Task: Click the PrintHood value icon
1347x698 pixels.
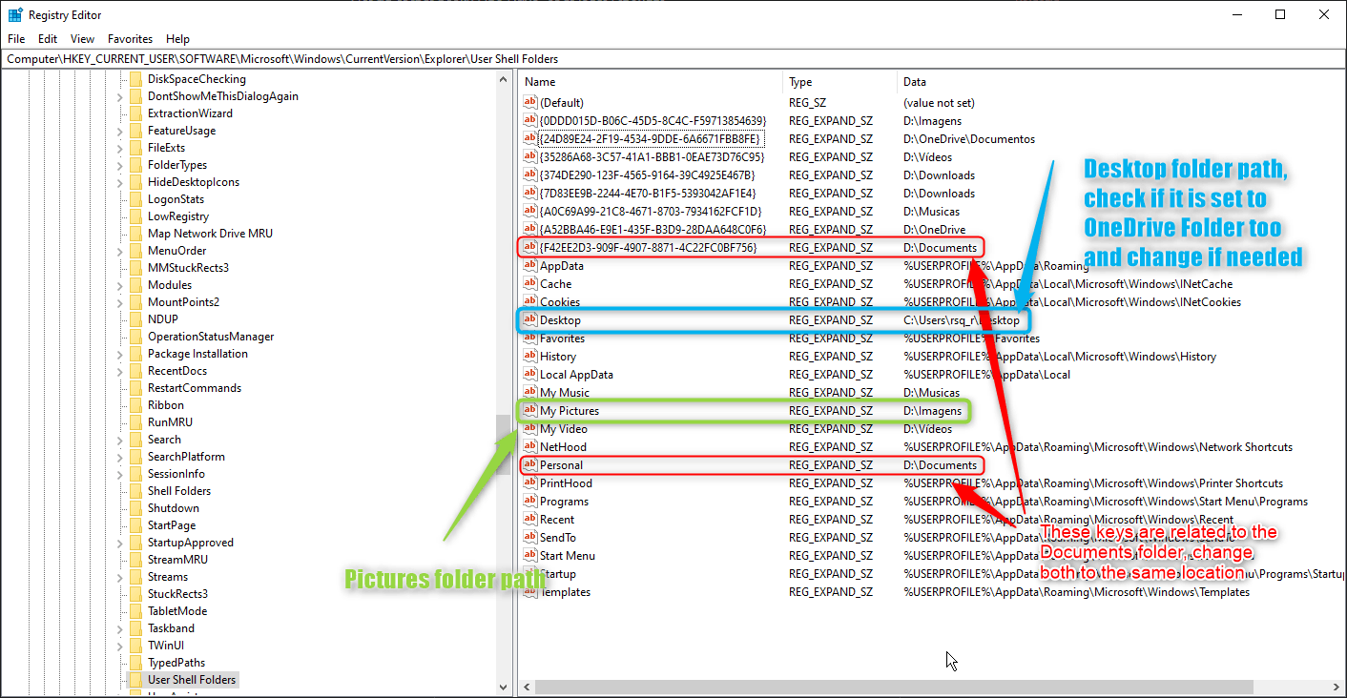Action: [530, 482]
